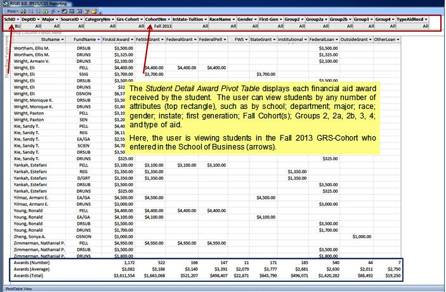The height and width of the screenshot is (292, 446).
Task: Click the 'Awards (Total)' summary row label
Action: (x=29, y=276)
